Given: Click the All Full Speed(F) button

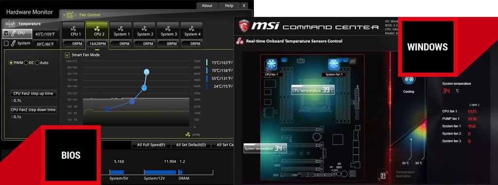Looking at the screenshot, I should pyautogui.click(x=151, y=145).
